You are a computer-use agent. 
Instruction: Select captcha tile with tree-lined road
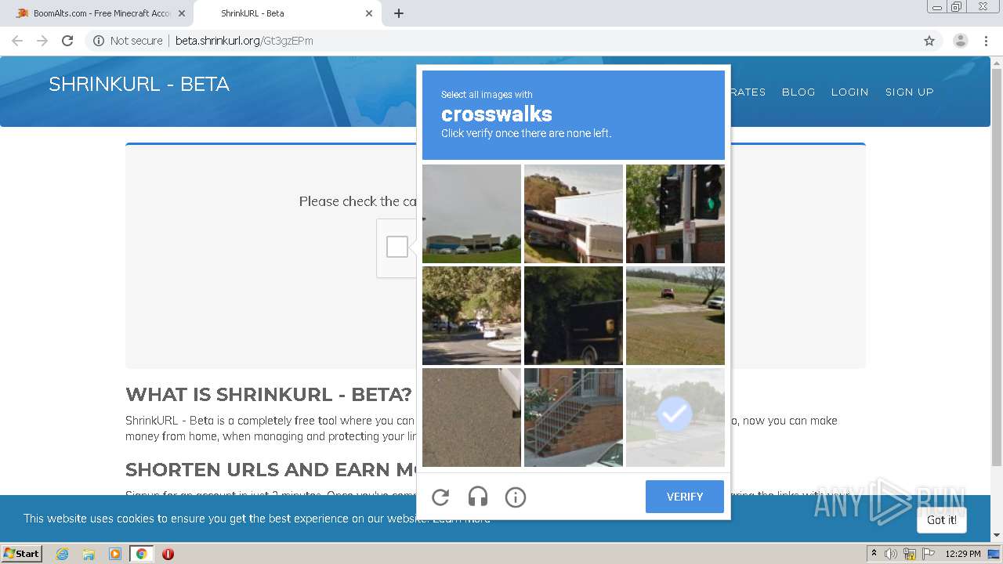[472, 316]
